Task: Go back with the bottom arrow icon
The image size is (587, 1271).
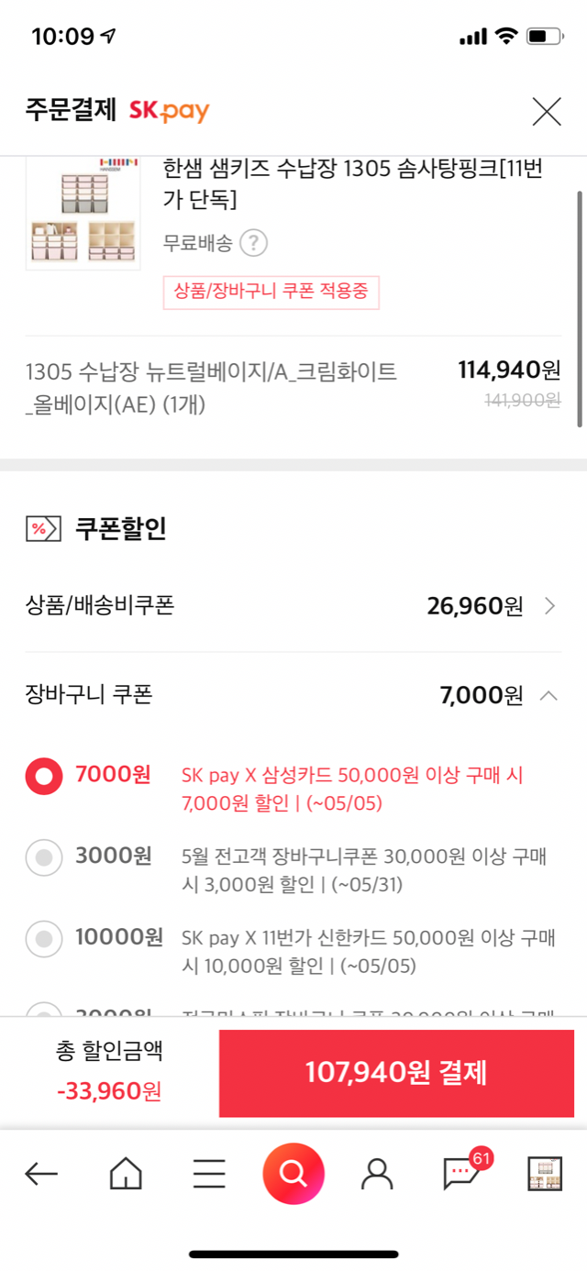Action: tap(41, 1173)
